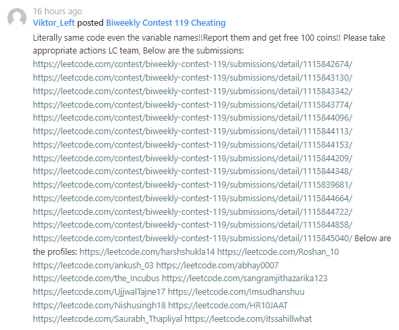Open submission detail 1115844722 link
The height and width of the screenshot is (330, 399).
pos(192,211)
